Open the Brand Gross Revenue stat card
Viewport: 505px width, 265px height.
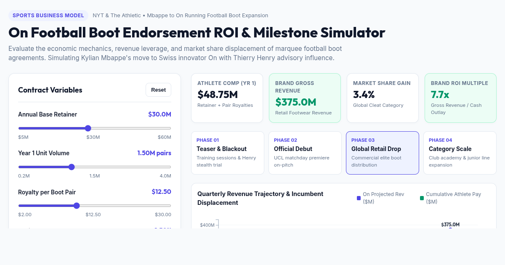pos(305,98)
